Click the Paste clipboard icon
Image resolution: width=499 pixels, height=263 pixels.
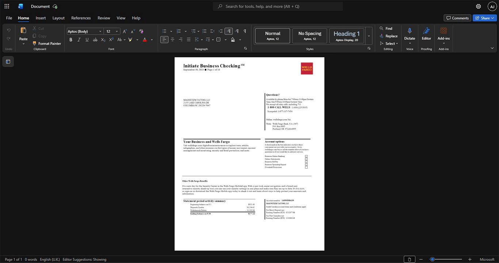coord(23,31)
